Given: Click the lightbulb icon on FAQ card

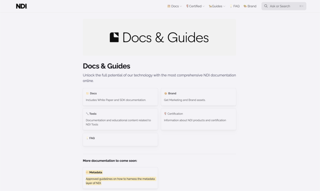Looking at the screenshot, I should (x=87, y=138).
